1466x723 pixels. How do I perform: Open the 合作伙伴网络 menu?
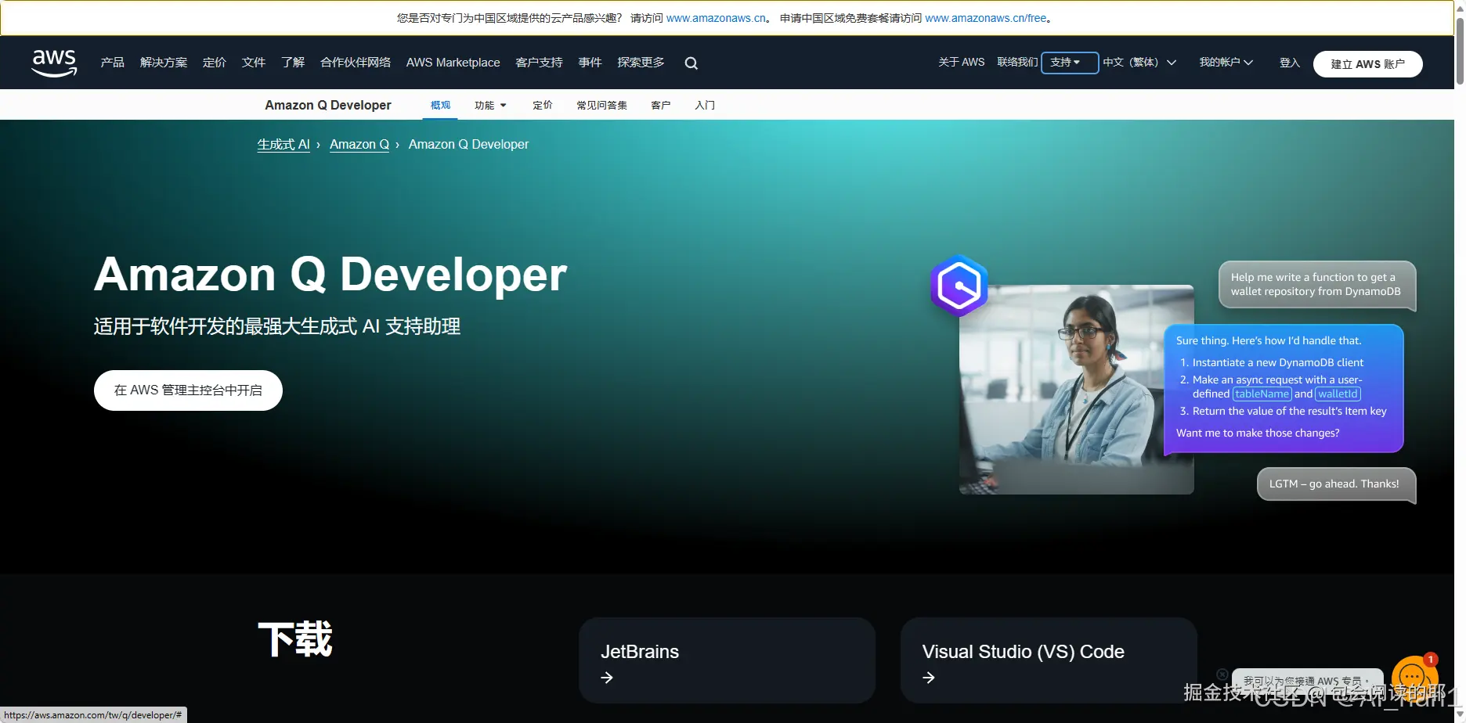point(356,63)
